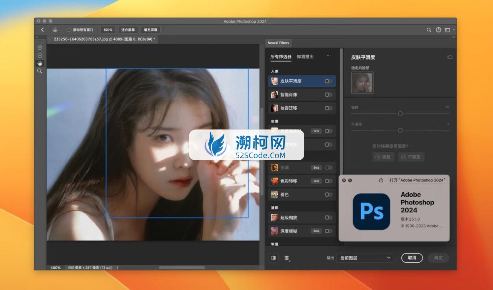Image resolution: width=493 pixels, height=290 pixels.
Task: Select the zoom in tool
Action: coord(40,48)
